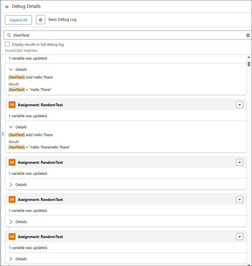The height and width of the screenshot is (266, 252).
Task: Click the {!textText} search input field
Action: (127, 35)
